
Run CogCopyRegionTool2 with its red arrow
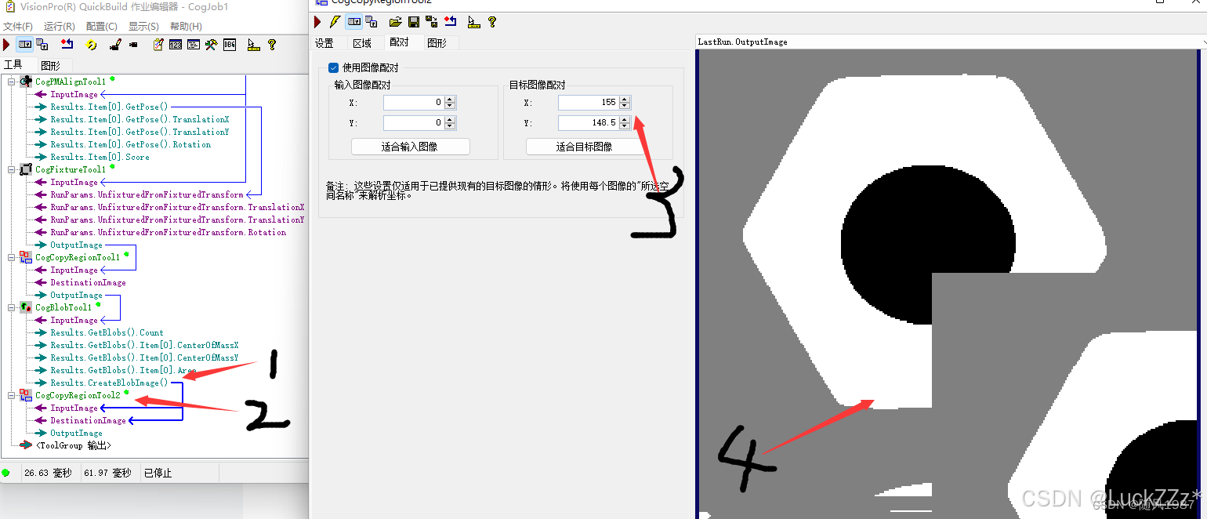(x=317, y=21)
